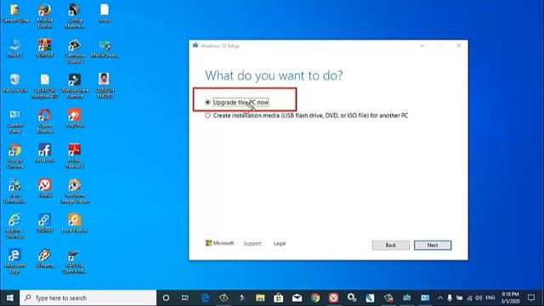Open Task View on taskbar

[x=185, y=297]
